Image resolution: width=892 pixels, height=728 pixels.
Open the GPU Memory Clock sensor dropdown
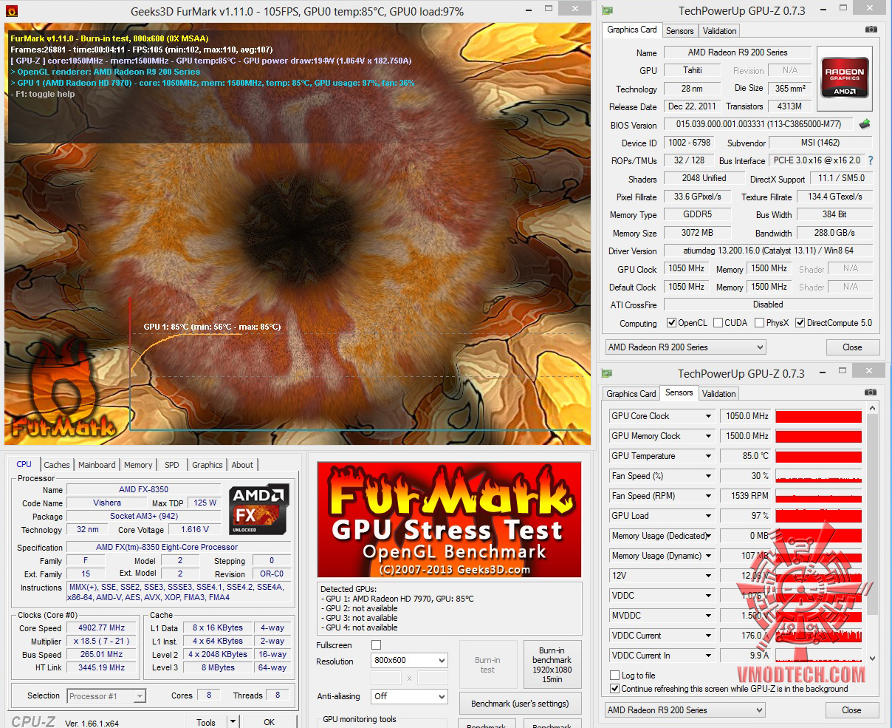(708, 436)
